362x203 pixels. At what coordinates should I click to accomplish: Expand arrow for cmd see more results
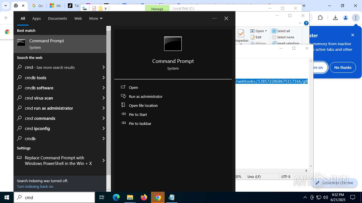(104, 67)
